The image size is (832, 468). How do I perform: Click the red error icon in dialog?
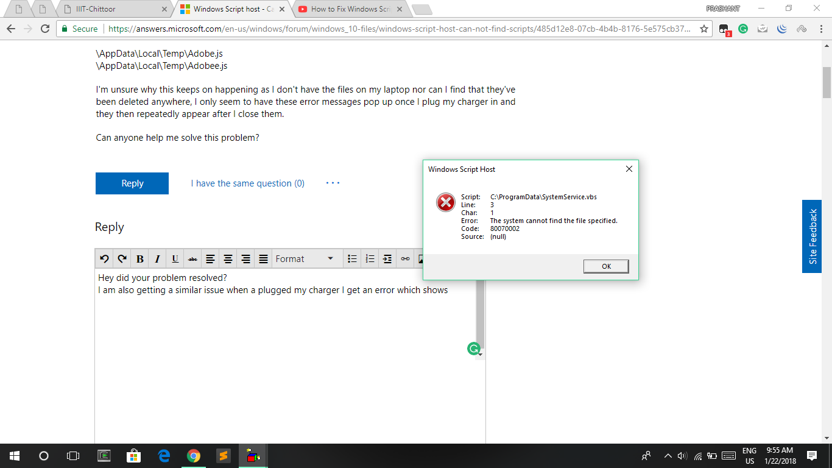446,202
